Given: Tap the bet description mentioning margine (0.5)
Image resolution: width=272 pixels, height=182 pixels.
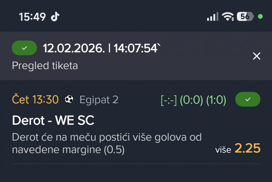Looking at the screenshot, I should click(107, 144).
